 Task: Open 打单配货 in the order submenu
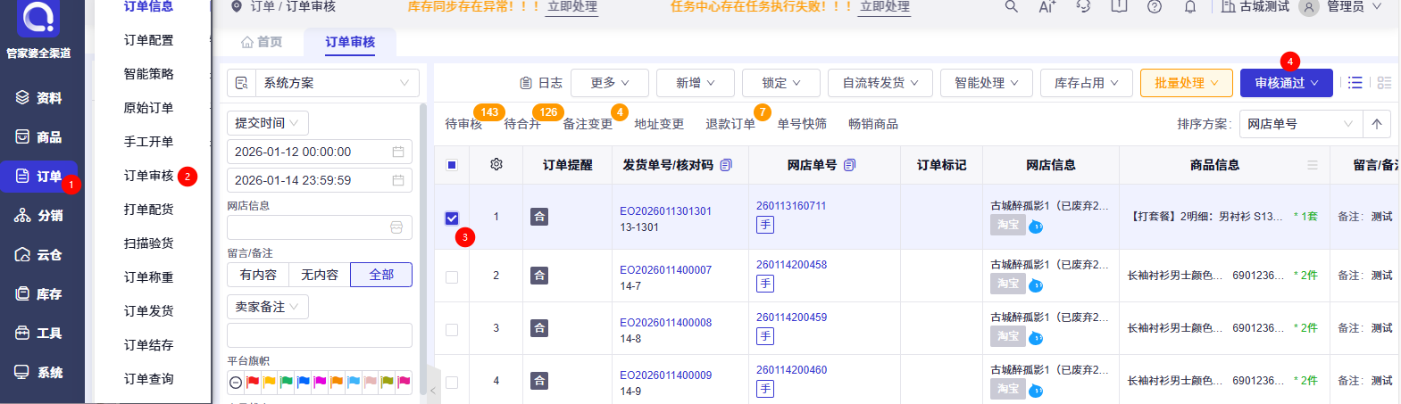[x=148, y=210]
